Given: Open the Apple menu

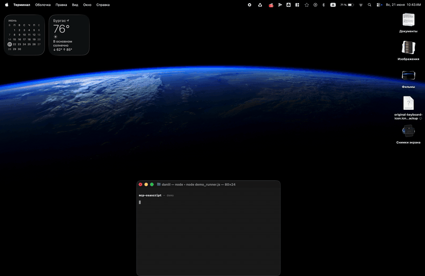Looking at the screenshot, I should coord(6,5).
